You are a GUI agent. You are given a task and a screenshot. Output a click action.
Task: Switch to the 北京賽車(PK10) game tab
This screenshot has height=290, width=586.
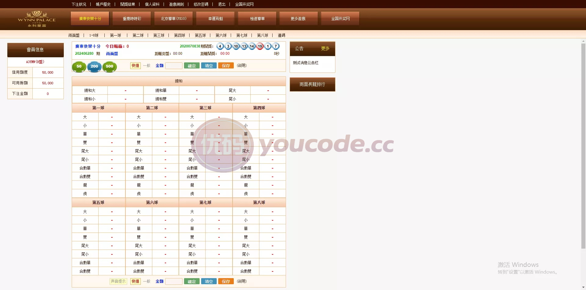pos(174,19)
